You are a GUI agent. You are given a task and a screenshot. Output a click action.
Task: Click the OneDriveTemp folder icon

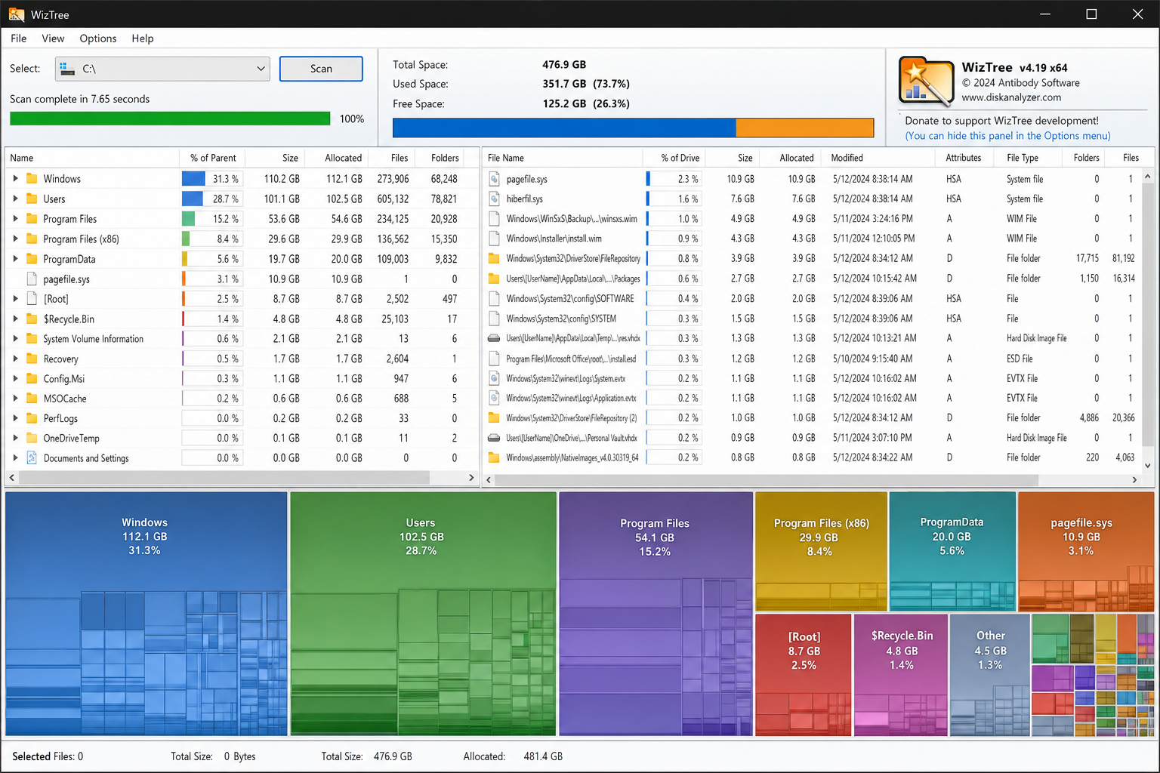[32, 438]
